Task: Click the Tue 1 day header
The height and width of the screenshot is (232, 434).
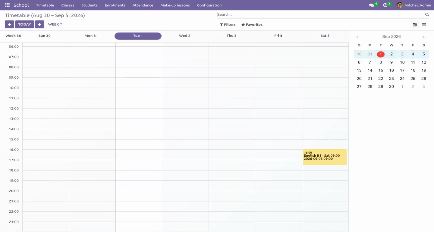Action: (x=138, y=36)
